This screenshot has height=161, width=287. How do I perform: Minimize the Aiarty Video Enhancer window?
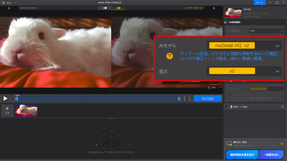point(270,3)
